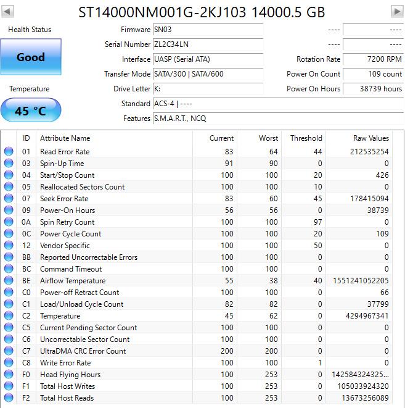Click the Attribute Name column header
Viewport: 405px width, 408px height.
coord(65,138)
